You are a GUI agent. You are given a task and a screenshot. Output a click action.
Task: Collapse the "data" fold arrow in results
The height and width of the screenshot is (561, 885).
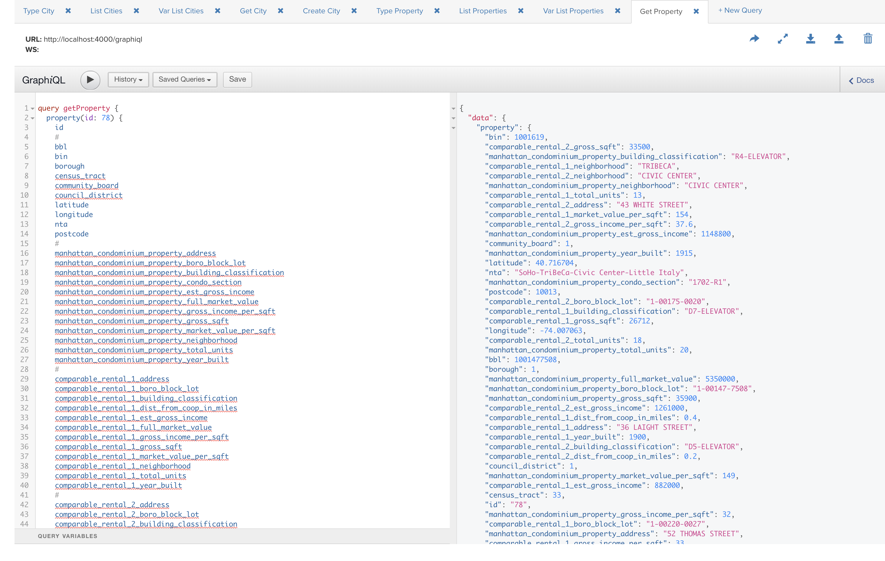click(453, 118)
